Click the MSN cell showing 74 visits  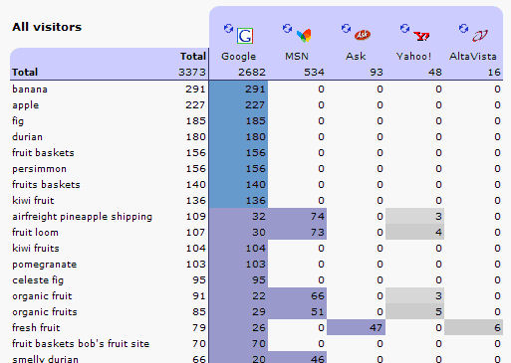pyautogui.click(x=297, y=216)
